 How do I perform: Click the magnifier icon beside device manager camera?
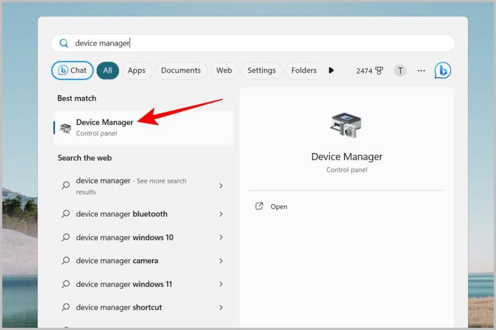pyautogui.click(x=65, y=261)
